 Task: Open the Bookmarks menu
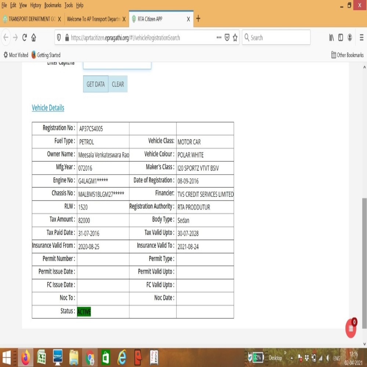tap(53, 5)
